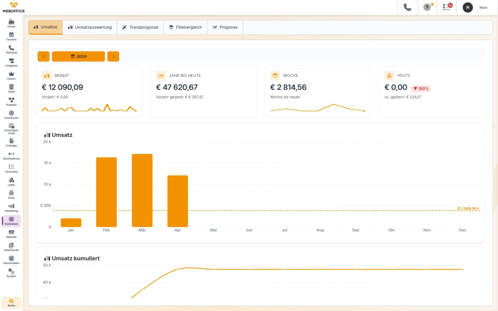Open Formulare in the sidebar
This screenshot has width=498, height=311.
pyautogui.click(x=11, y=168)
